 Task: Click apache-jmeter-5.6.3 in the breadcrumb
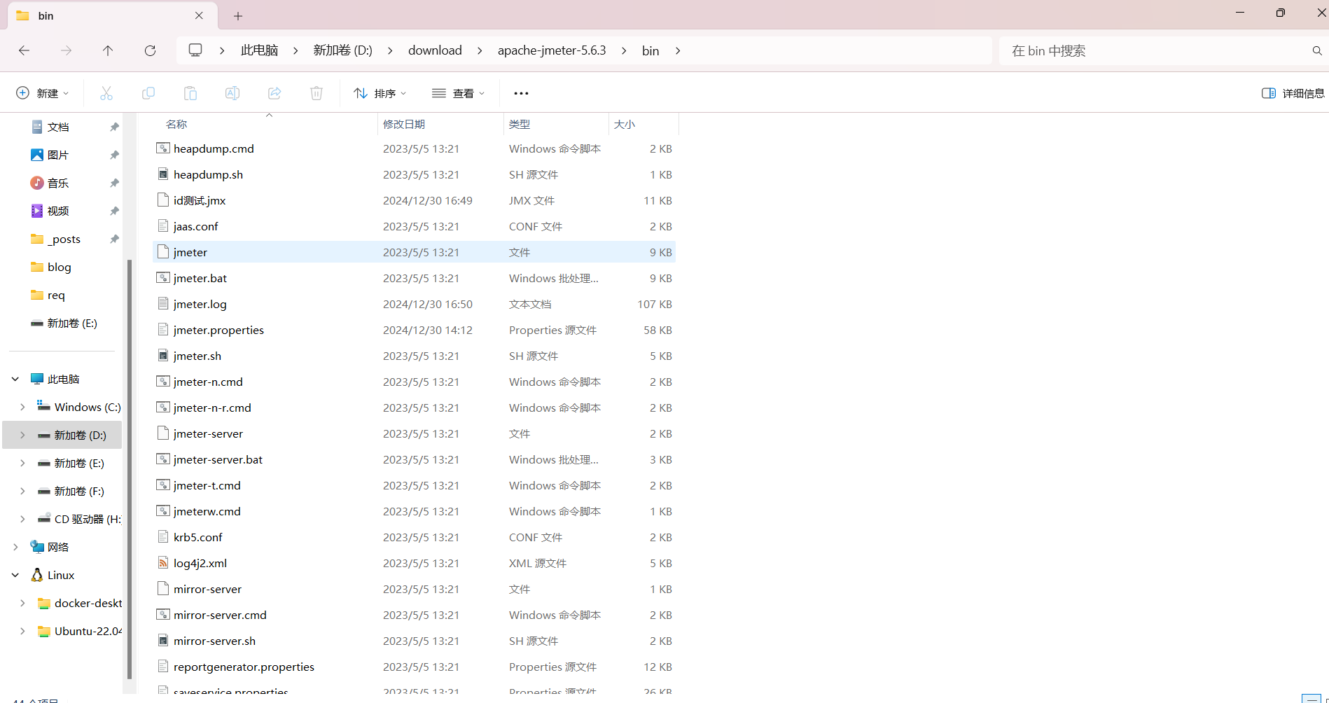tap(552, 50)
